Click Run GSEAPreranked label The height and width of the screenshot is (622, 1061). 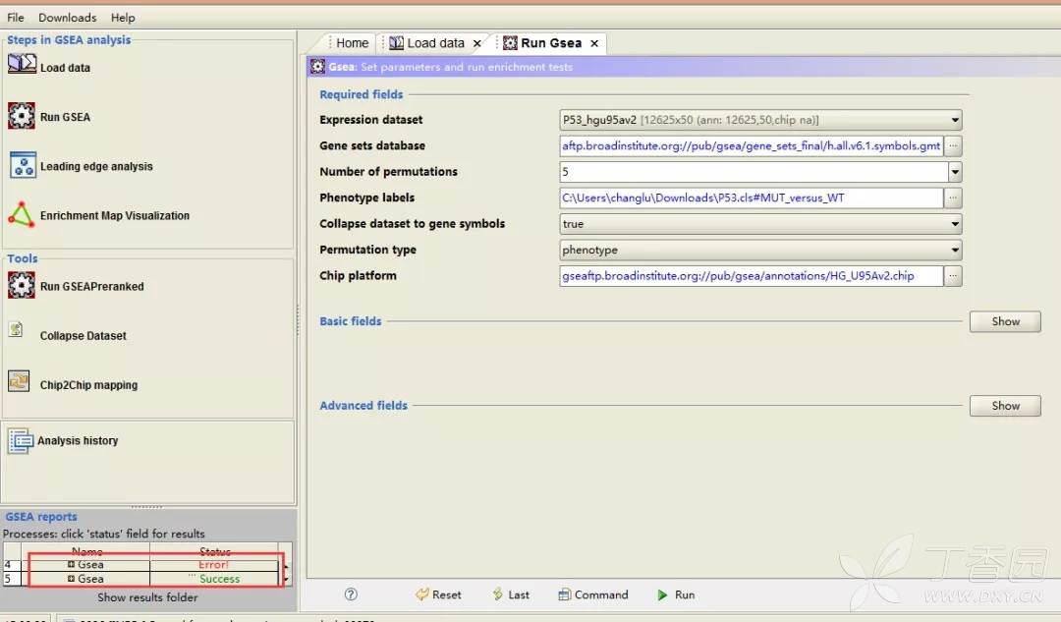[x=91, y=286]
